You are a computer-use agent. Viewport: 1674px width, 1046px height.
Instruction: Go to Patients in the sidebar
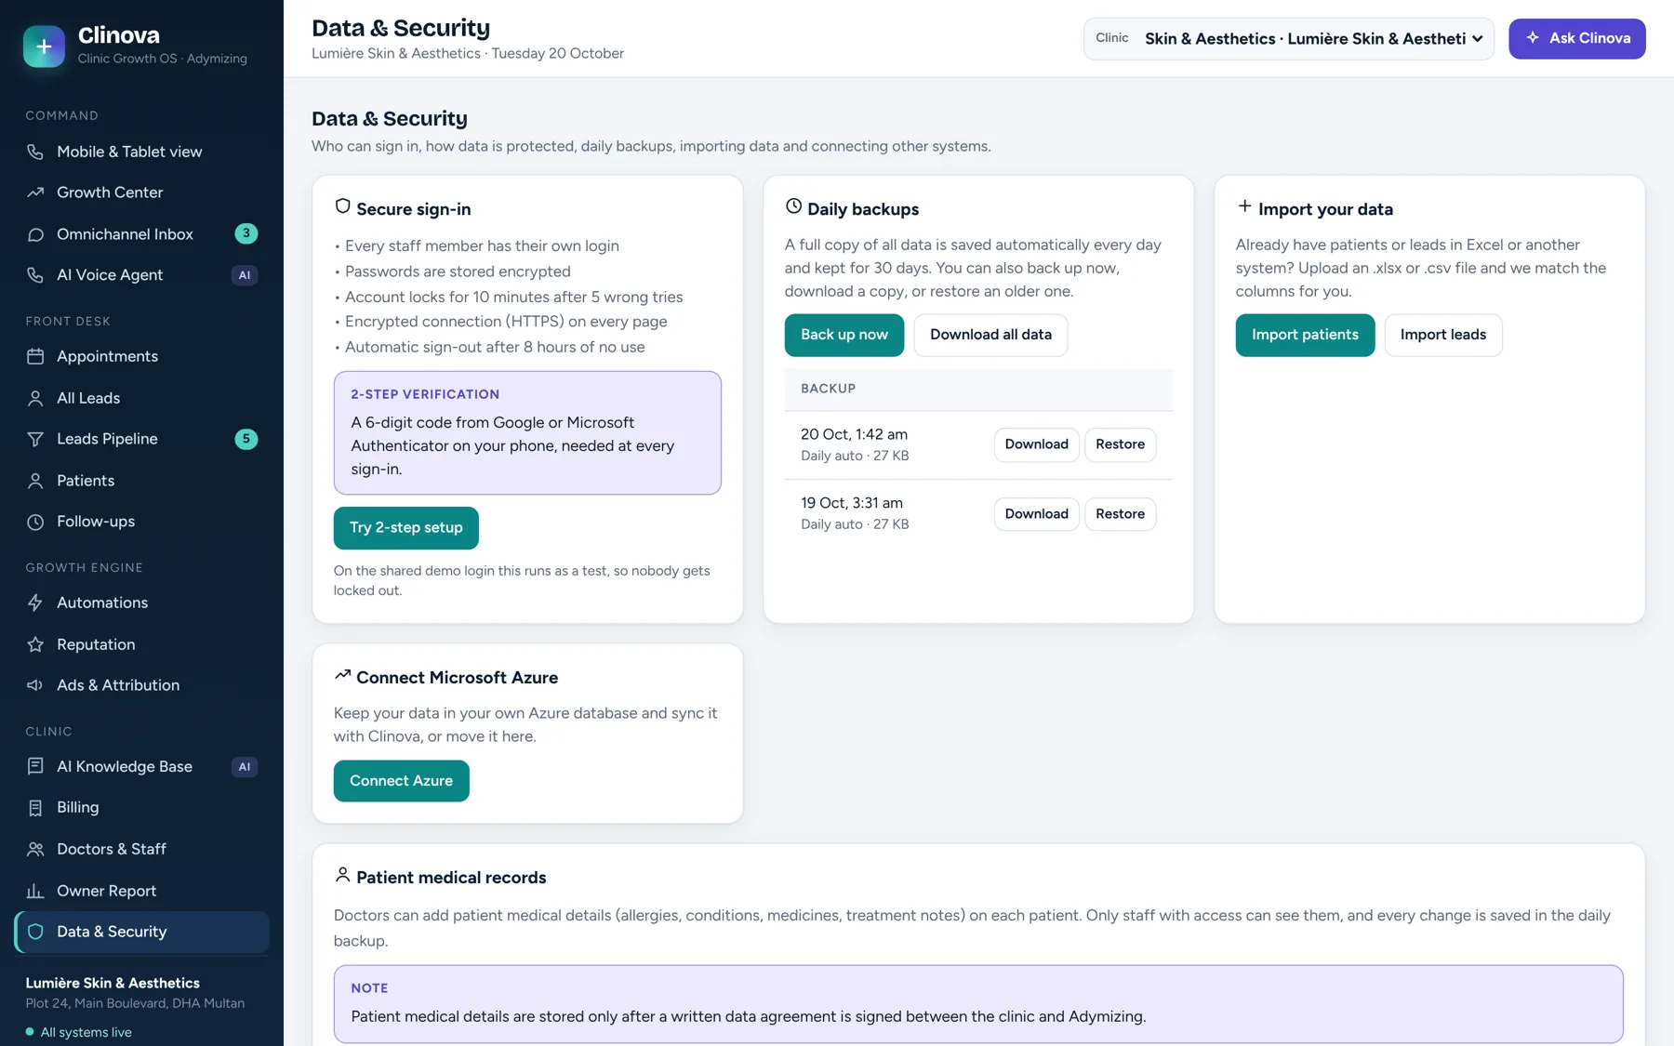(x=141, y=481)
